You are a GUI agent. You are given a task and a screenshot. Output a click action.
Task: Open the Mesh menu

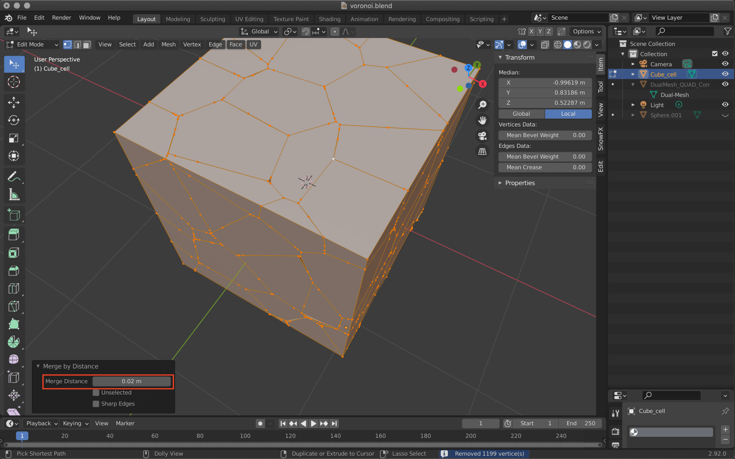click(168, 44)
